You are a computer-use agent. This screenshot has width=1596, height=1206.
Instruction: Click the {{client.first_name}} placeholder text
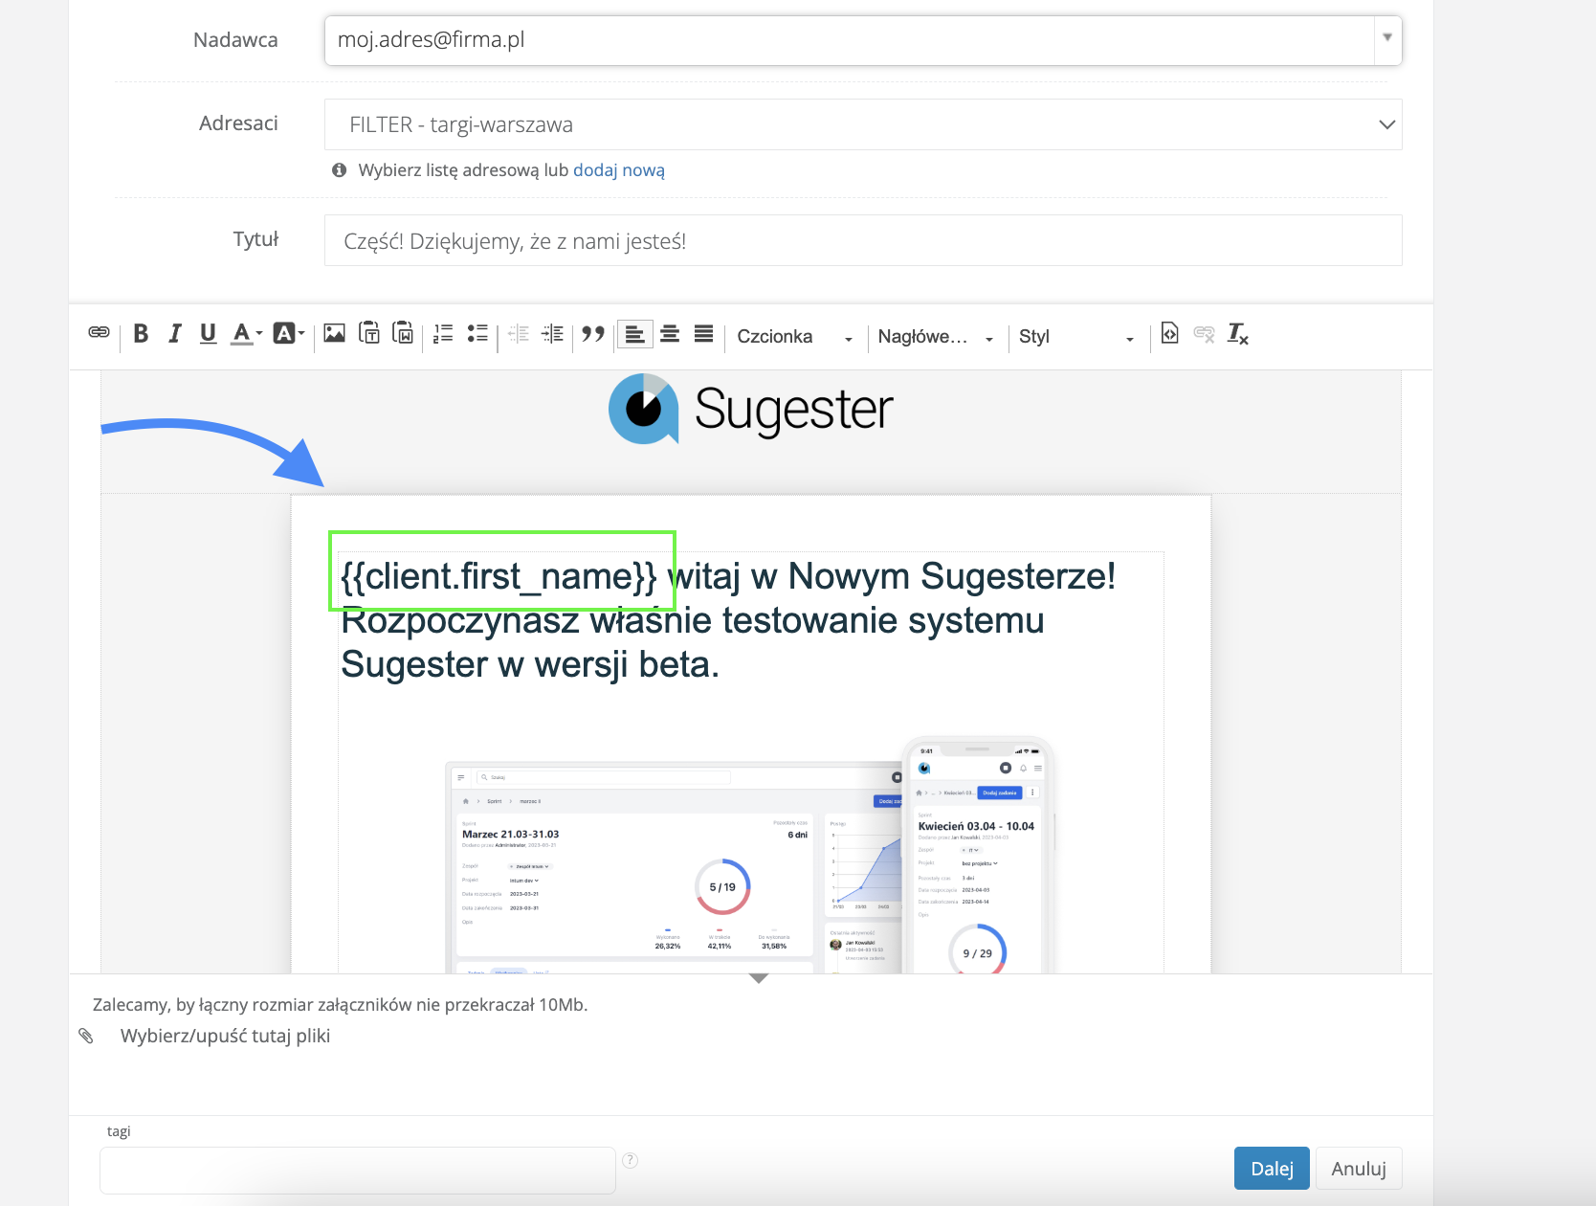tap(499, 576)
